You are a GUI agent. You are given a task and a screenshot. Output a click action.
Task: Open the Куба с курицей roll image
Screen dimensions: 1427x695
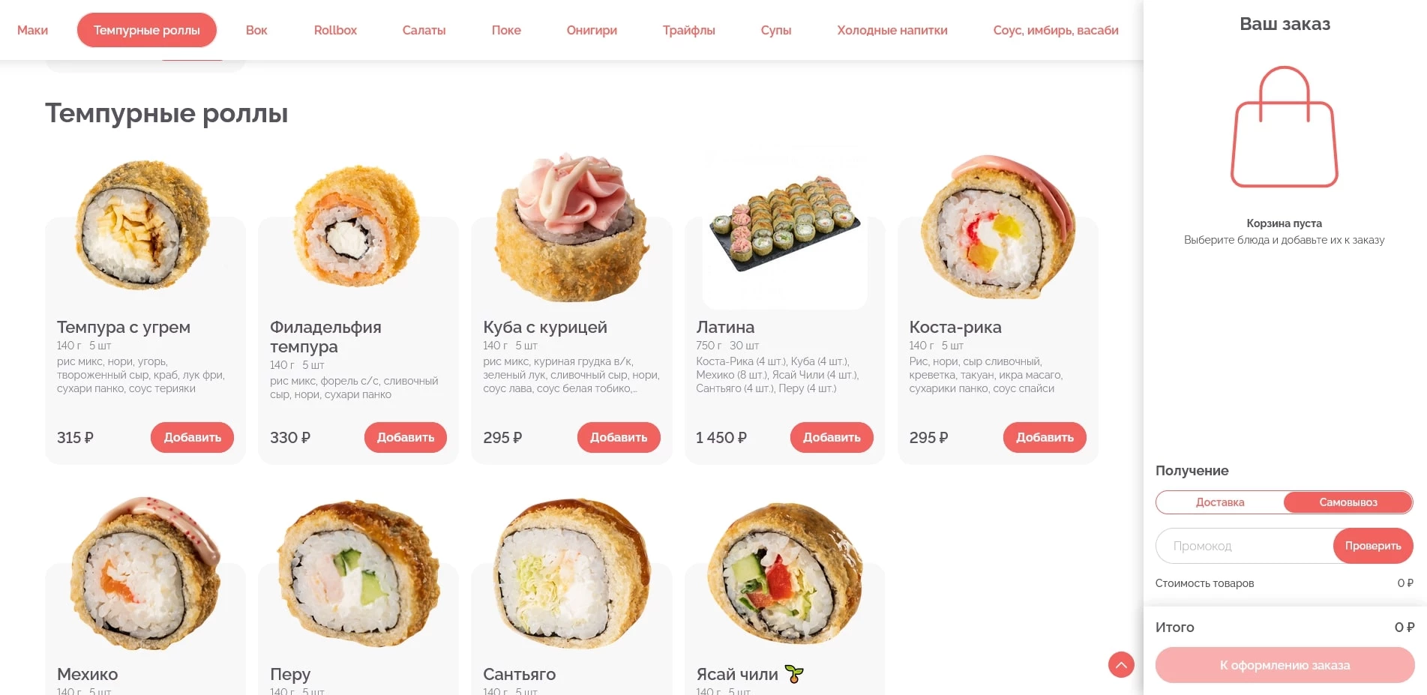coord(571,229)
